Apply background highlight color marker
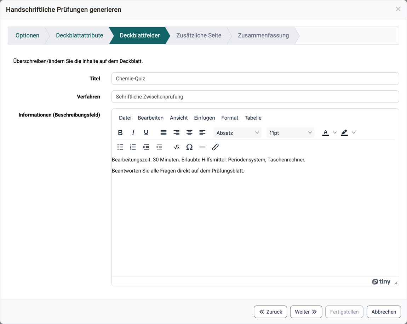The height and width of the screenshot is (324, 407). point(344,133)
